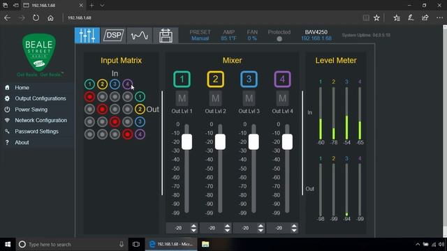Click the Password Settings key icon

pyautogui.click(x=7, y=131)
